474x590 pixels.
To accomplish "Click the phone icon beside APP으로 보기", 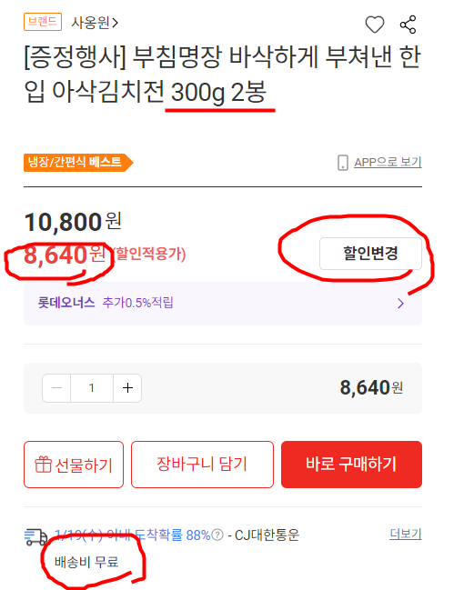I will point(343,163).
